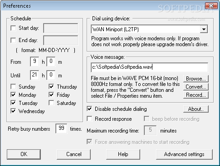
Task: Uncheck the Tuesday checkbox
Action: [x=13, y=103]
